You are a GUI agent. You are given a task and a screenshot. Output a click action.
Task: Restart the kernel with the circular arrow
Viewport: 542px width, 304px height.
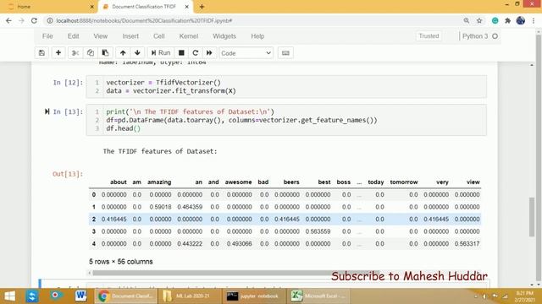[196, 53]
